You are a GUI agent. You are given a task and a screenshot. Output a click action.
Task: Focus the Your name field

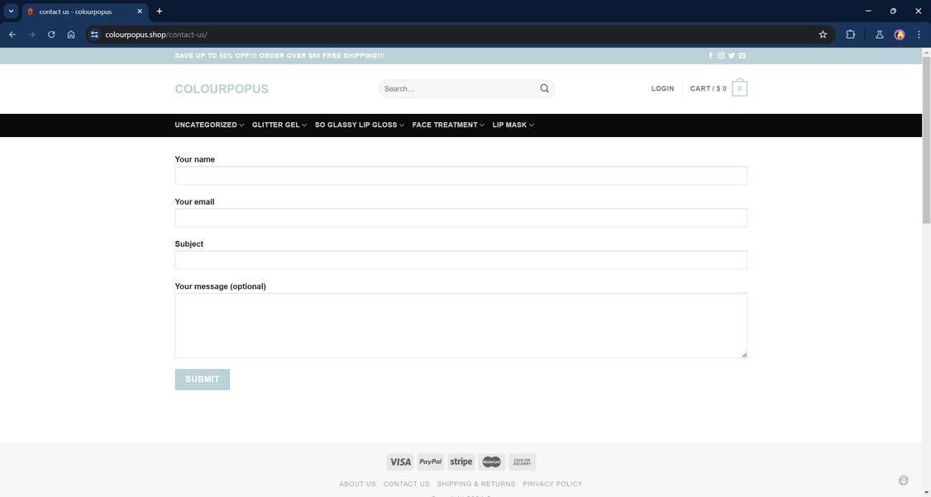[461, 176]
